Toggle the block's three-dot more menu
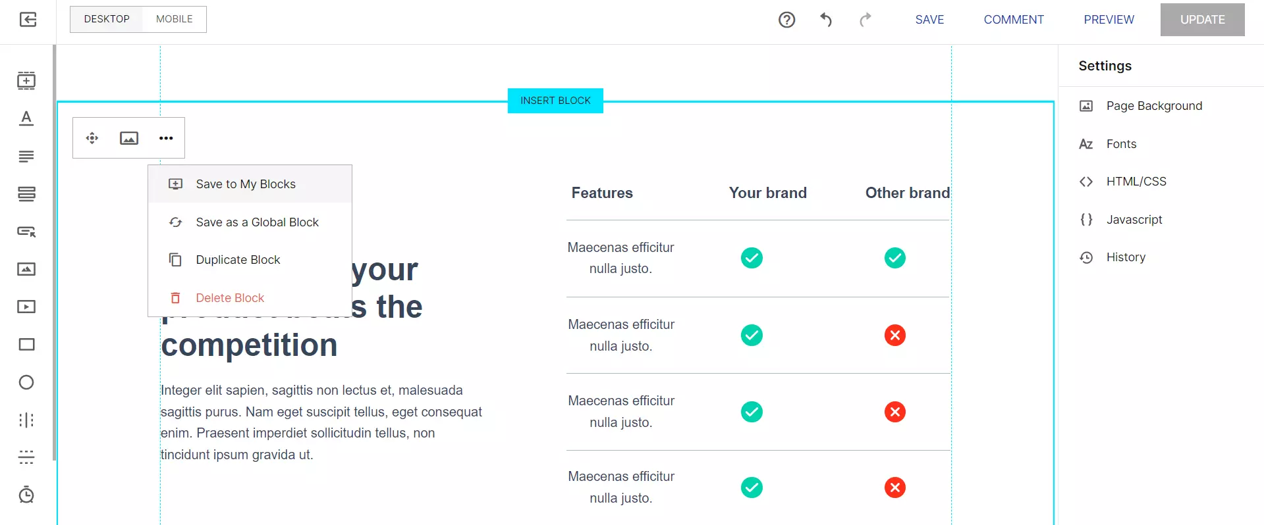Viewport: 1264px width, 525px height. (x=166, y=138)
